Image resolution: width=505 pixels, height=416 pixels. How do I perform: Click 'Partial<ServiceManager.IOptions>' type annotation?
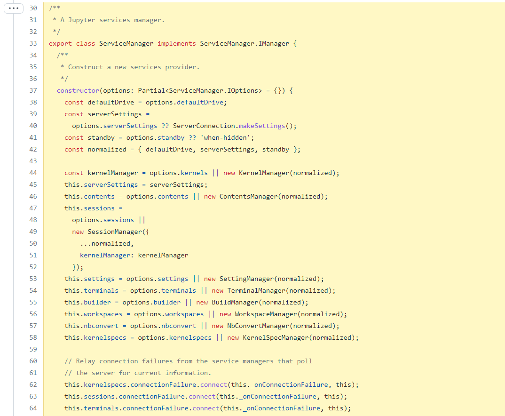(200, 90)
